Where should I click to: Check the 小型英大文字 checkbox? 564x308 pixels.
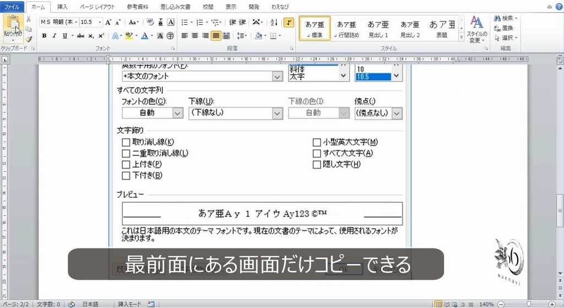click(317, 143)
